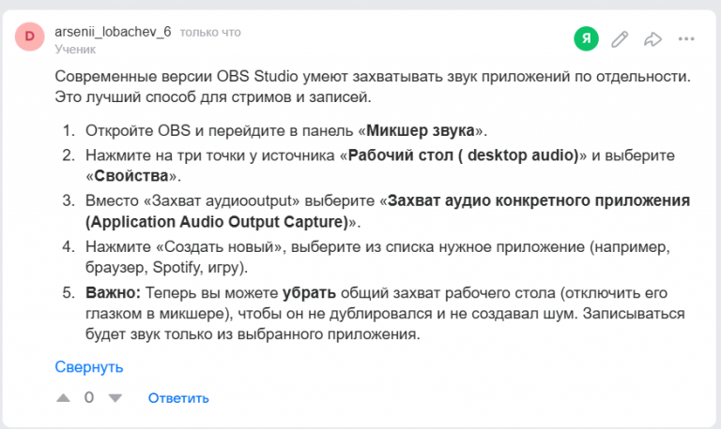Click 'Application Audio Output Capture' bold text
Screen dimensions: 721x429
pos(219,222)
